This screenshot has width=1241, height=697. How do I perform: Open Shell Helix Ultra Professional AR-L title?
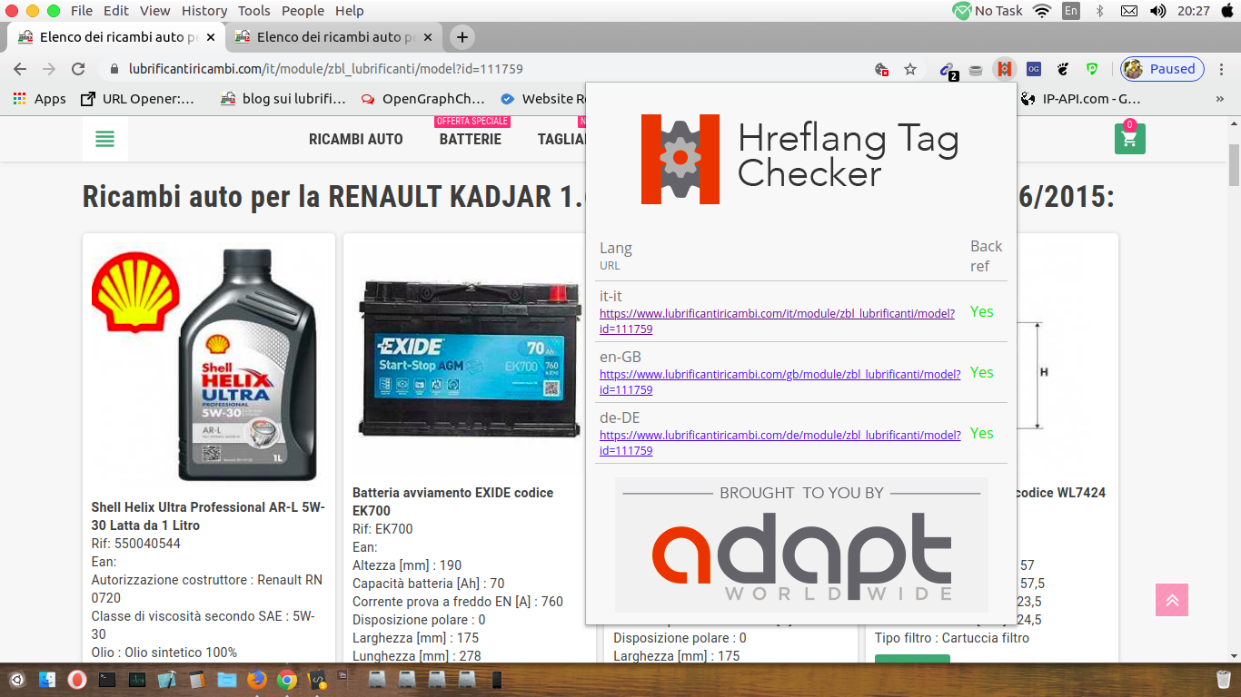(208, 516)
